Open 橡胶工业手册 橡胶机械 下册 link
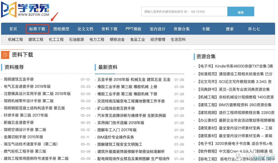 tap(127, 94)
